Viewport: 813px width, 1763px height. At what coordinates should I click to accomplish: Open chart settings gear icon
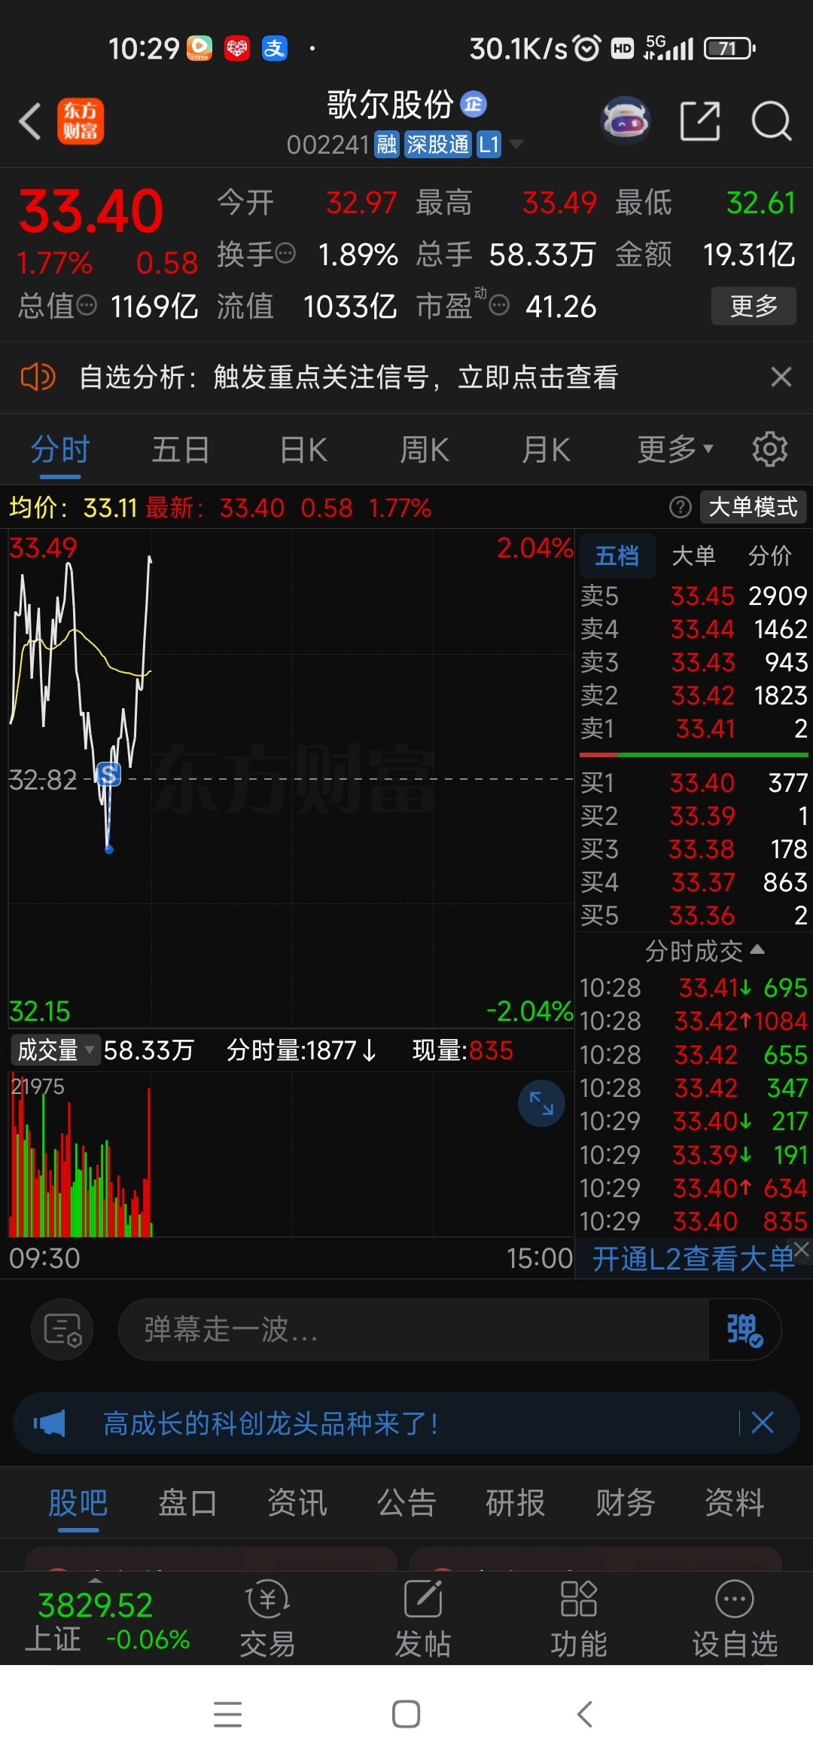[x=770, y=450]
